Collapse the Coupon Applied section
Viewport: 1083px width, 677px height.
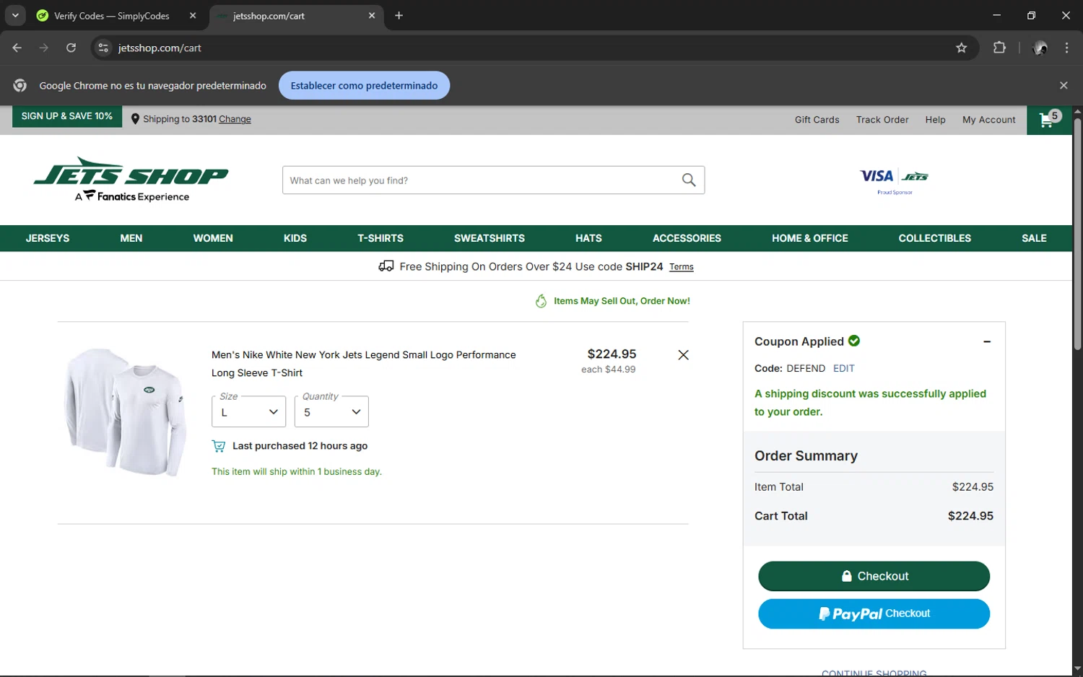point(987,342)
